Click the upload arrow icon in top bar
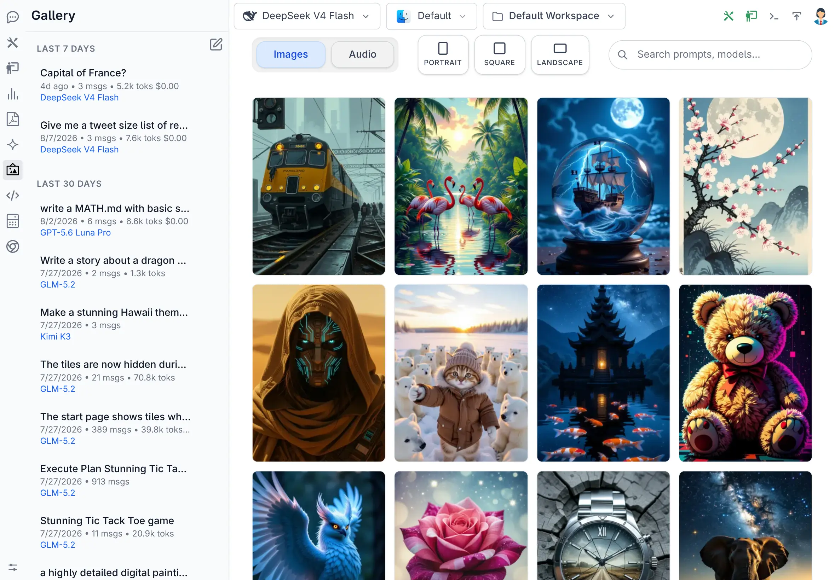Screen dimensions: 835x580 click(x=796, y=16)
